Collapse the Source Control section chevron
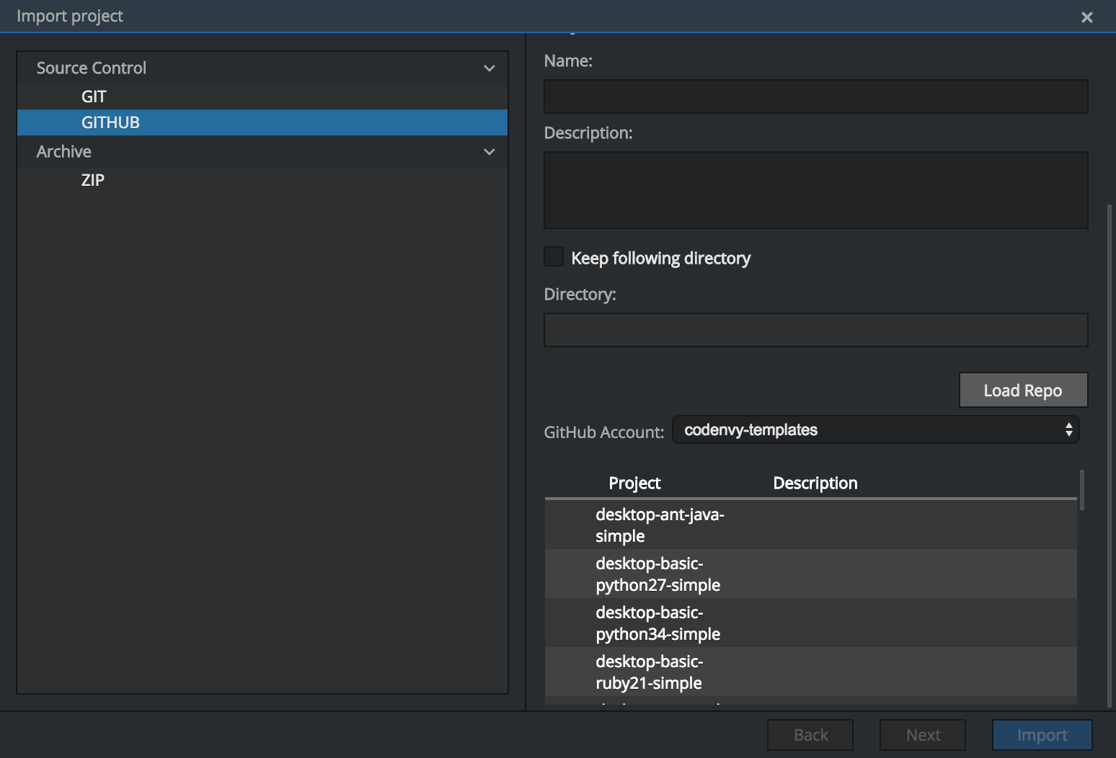1116x758 pixels. coord(489,68)
